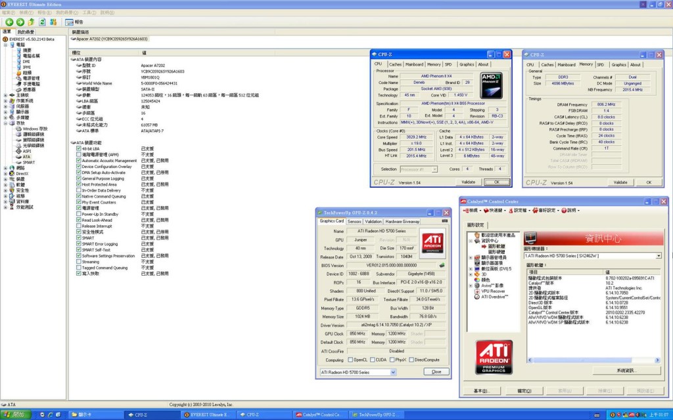Toggle Automatic Acoustic Management checkbox
Image resolution: width=673 pixels, height=420 pixels.
click(x=79, y=160)
